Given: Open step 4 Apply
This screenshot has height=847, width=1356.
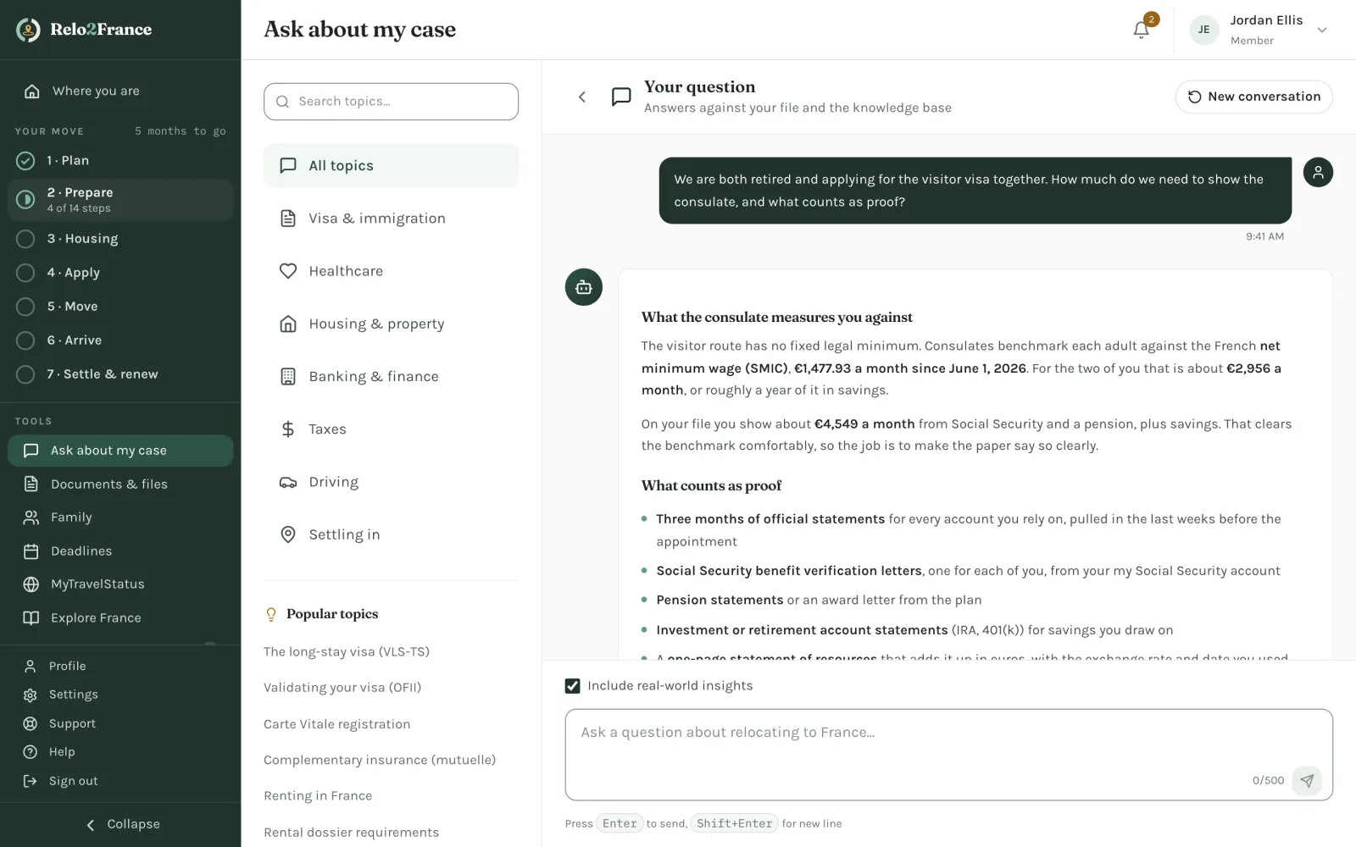Looking at the screenshot, I should point(120,273).
